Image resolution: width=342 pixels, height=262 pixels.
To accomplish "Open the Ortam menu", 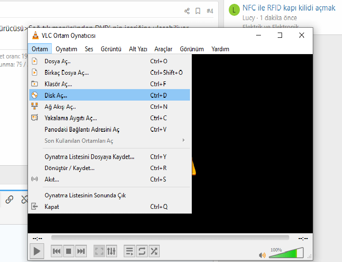I will [40, 49].
